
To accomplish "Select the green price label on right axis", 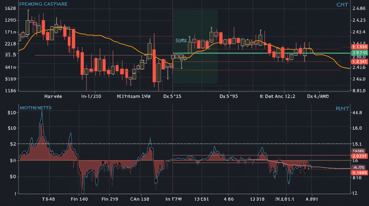I will 359,52.
